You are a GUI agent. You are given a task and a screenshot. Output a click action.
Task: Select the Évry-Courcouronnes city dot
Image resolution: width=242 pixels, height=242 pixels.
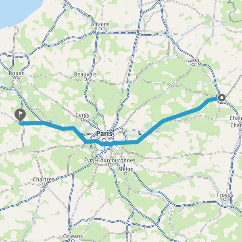pyautogui.click(x=110, y=165)
